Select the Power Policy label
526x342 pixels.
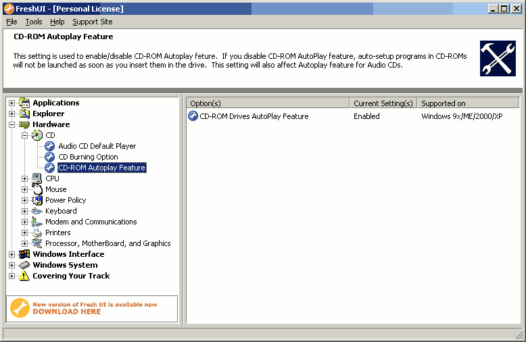pos(66,200)
